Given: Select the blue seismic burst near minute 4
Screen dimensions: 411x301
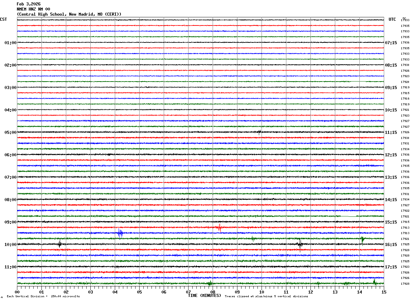Looking at the screenshot, I should point(120,234).
